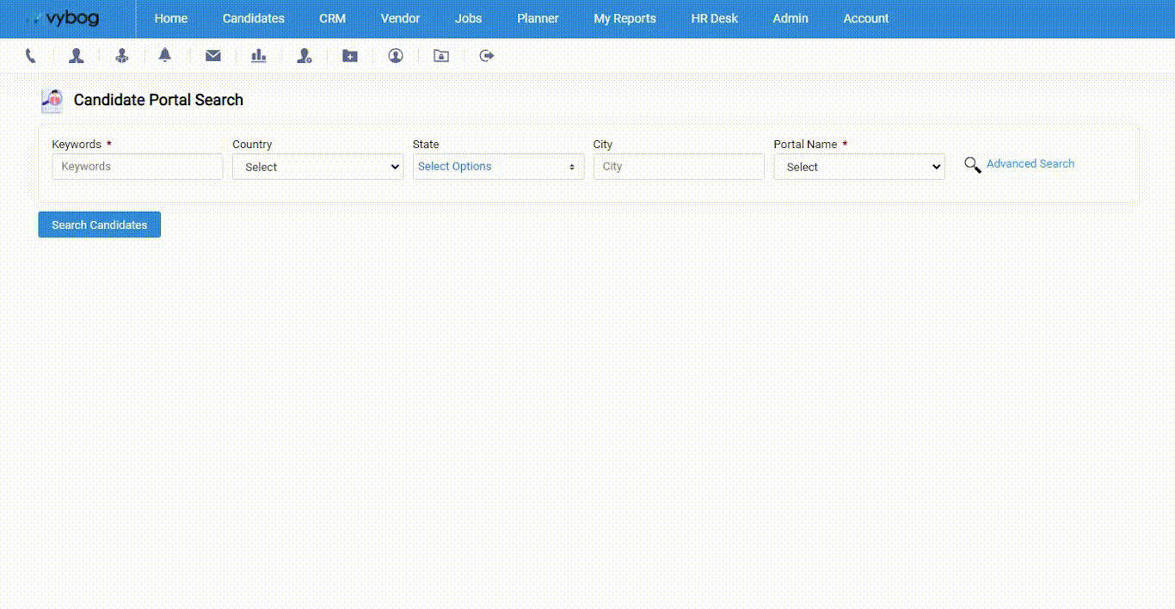Click the logout arrow icon

[487, 56]
